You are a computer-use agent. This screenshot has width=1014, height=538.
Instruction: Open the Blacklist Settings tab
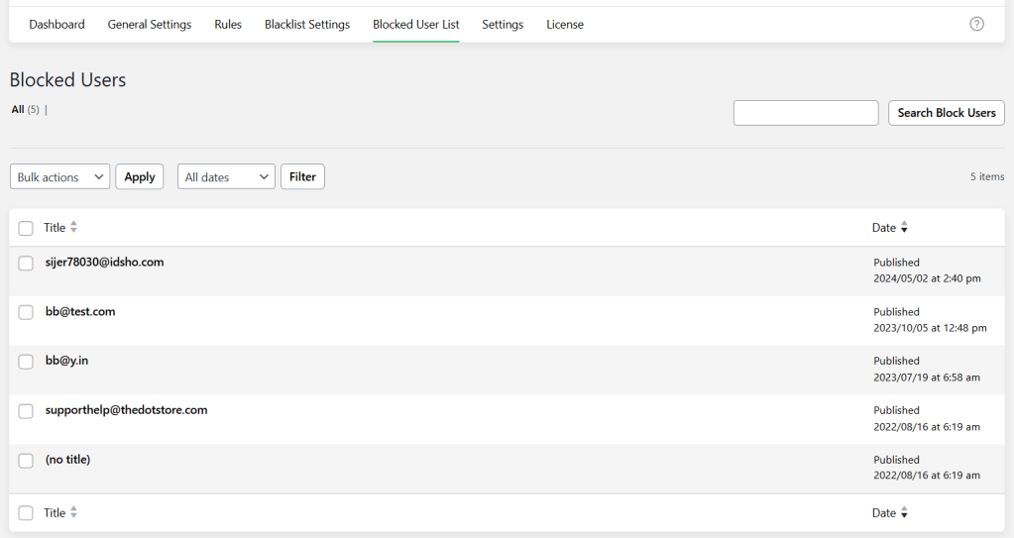pos(307,25)
